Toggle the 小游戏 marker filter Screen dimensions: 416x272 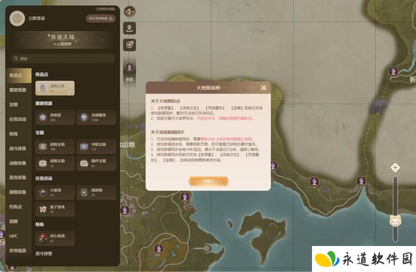click(55, 192)
